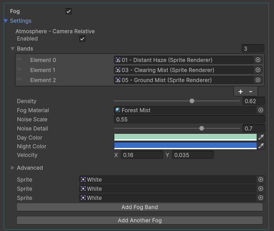Toggle the Fog checkbox
The width and height of the screenshot is (274, 231).
point(69,11)
